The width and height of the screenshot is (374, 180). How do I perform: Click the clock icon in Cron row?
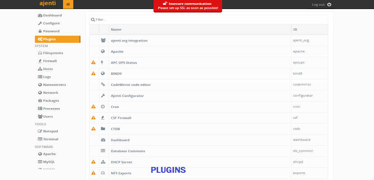103,107
